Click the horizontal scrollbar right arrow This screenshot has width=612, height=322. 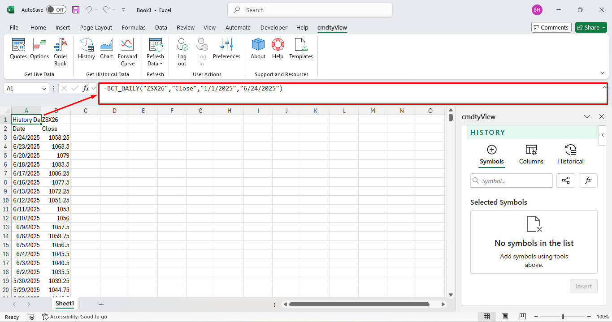[443, 304]
